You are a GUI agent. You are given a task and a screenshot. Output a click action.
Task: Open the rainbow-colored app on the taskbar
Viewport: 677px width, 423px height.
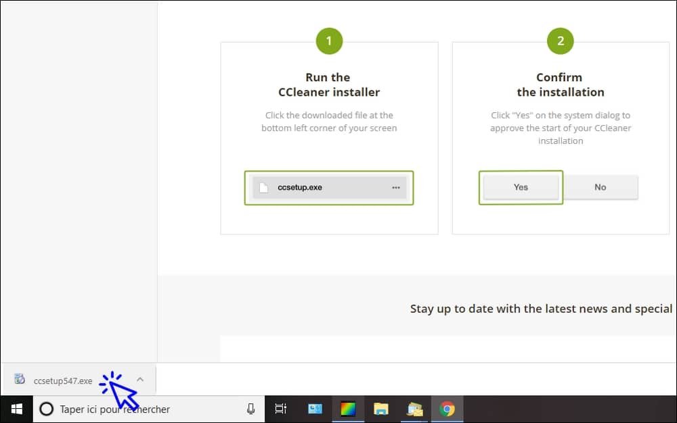(x=347, y=409)
